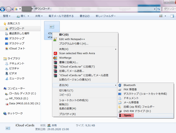Click the WinMerge icon
The width and height of the screenshot is (176, 133).
pos(55,58)
